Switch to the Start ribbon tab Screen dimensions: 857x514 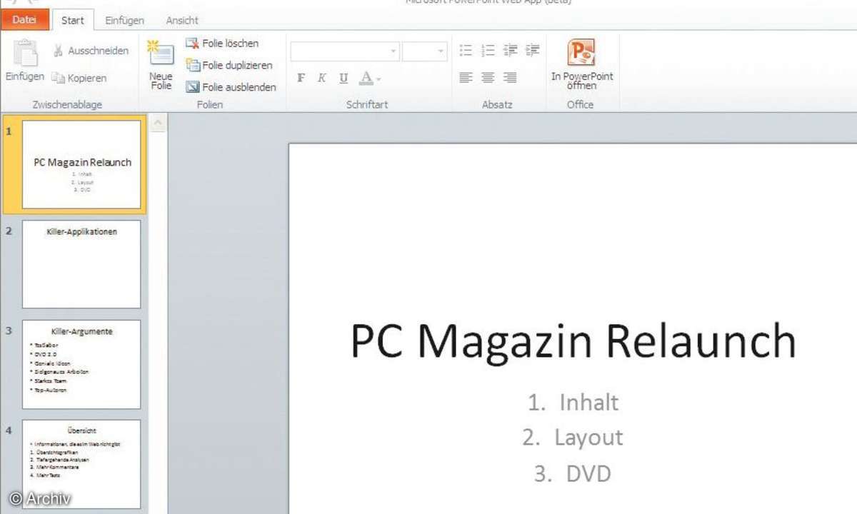point(72,20)
